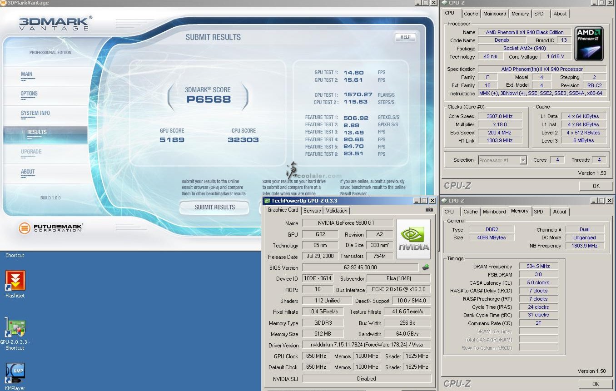Click the Bus Interface PCI-E 2.0 x16 field

(x=398, y=289)
